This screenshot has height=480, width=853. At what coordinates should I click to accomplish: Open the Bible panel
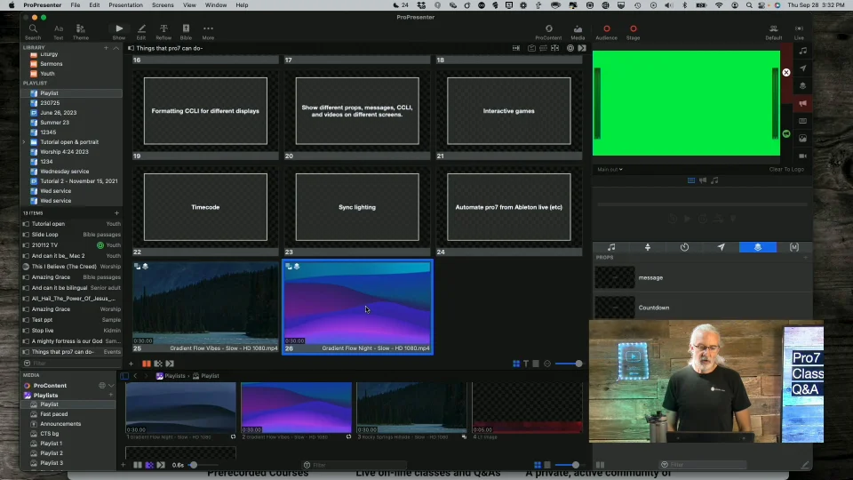coord(186,32)
